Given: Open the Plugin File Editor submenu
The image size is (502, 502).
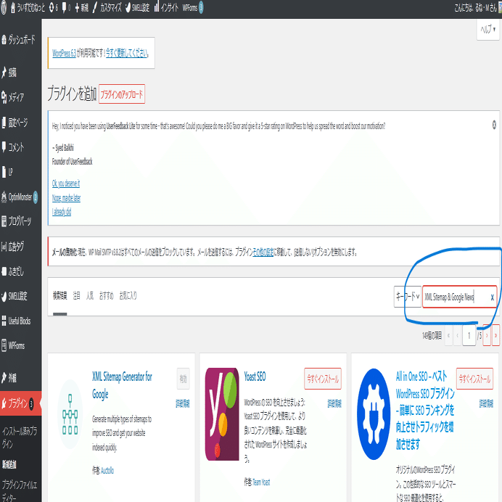Looking at the screenshot, I should pos(19,490).
